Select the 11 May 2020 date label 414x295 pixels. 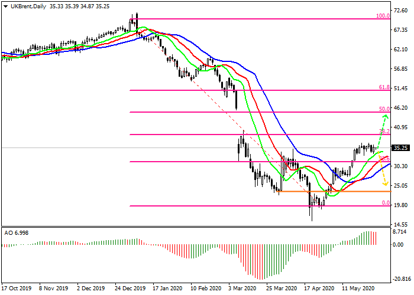coord(358,289)
